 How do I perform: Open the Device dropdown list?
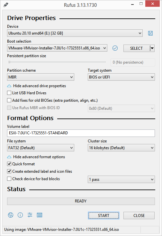pos(75,33)
